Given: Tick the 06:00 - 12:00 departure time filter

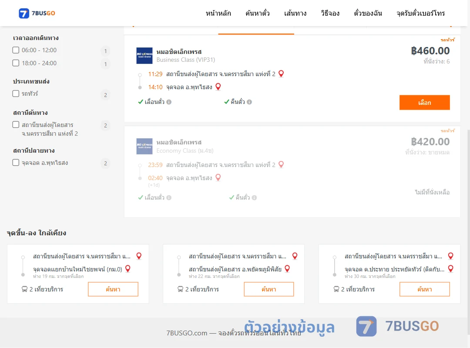Looking at the screenshot, I should click(16, 50).
